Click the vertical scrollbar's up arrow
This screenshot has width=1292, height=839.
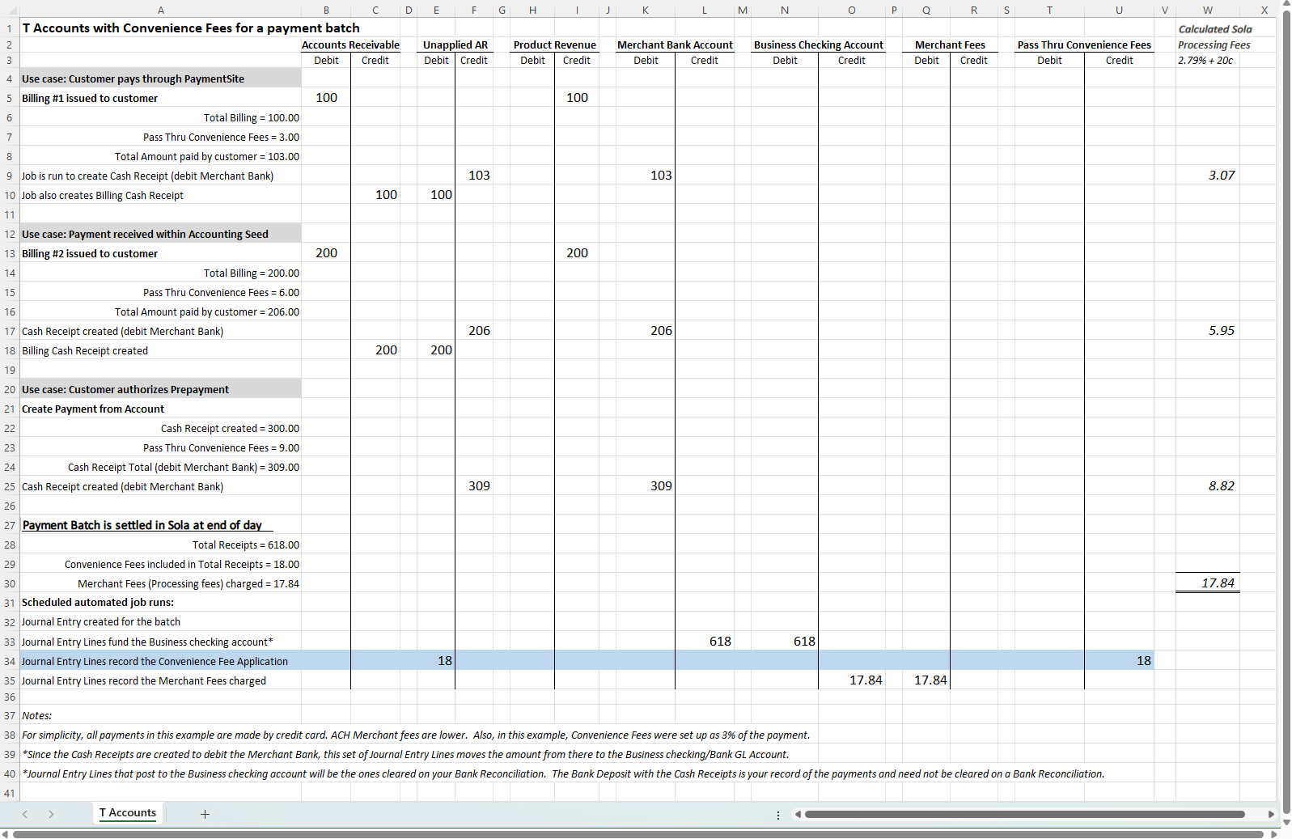(1286, 5)
